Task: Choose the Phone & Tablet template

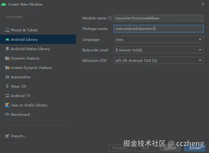Action: coord(38,30)
